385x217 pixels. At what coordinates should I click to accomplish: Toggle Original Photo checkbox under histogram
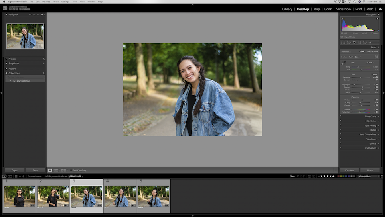point(342,37)
